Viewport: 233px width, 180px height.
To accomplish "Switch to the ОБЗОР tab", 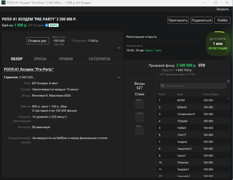I will (x=17, y=59).
